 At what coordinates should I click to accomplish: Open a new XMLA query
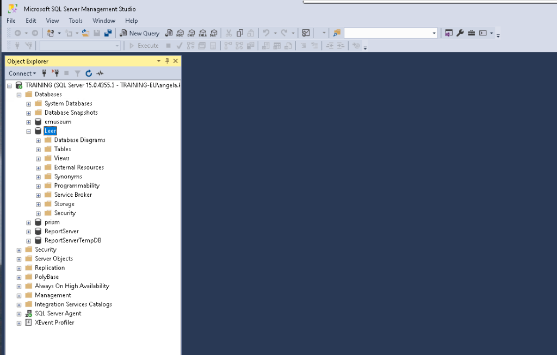202,33
